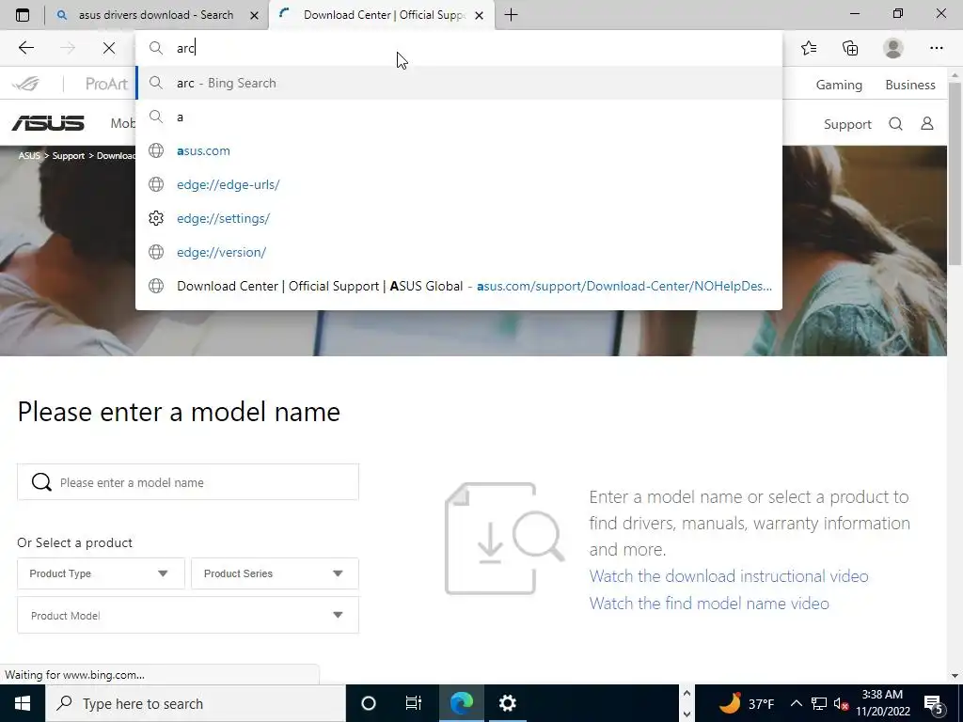Open the tab actions menu icon

tap(23, 15)
